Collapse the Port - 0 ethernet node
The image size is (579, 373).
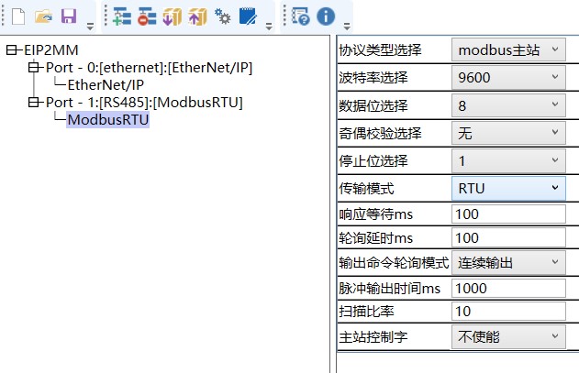[x=34, y=68]
